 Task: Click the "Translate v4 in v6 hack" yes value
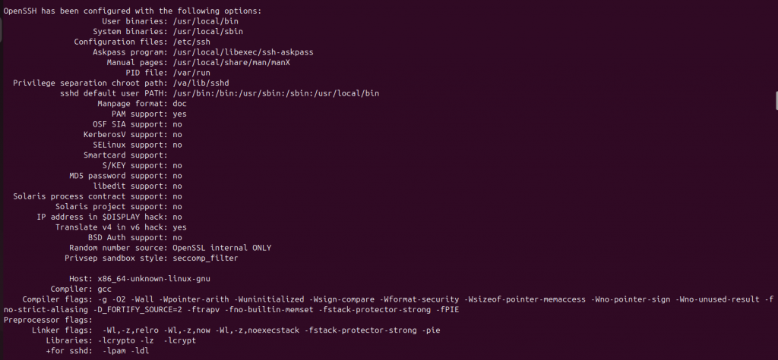click(x=180, y=227)
